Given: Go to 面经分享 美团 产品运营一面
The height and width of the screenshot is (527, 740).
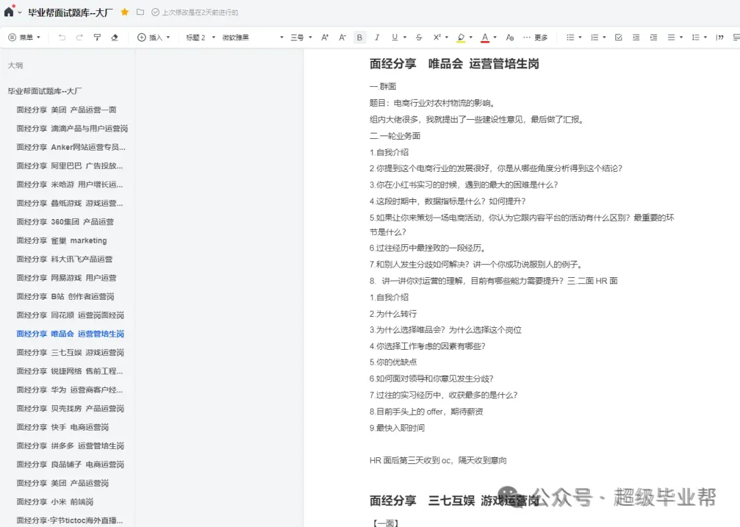Looking at the screenshot, I should click(66, 110).
